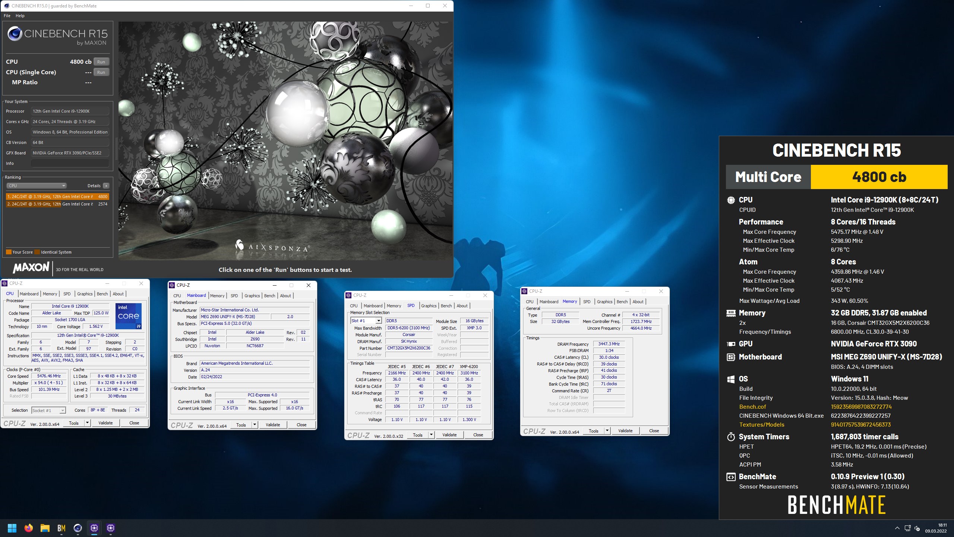Click the CPU-Z Mainboard window title icon
Viewport: 954px width, 537px height.
[172, 285]
